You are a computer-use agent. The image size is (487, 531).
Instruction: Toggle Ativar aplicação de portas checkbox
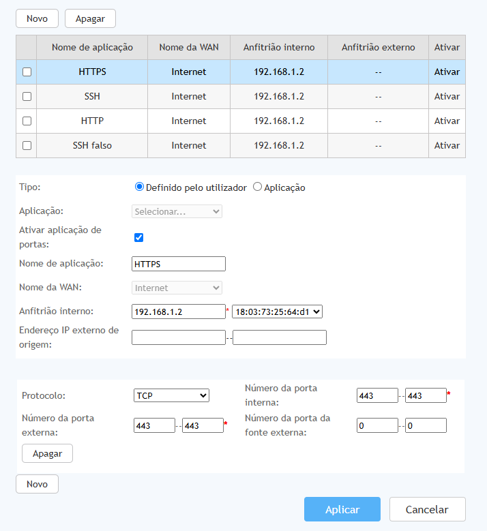click(139, 237)
